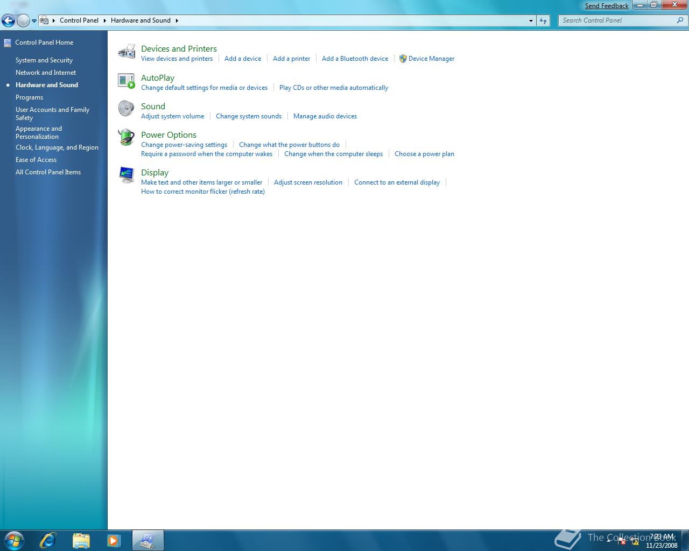
Task: Click the Send Feedback link
Action: (607, 6)
